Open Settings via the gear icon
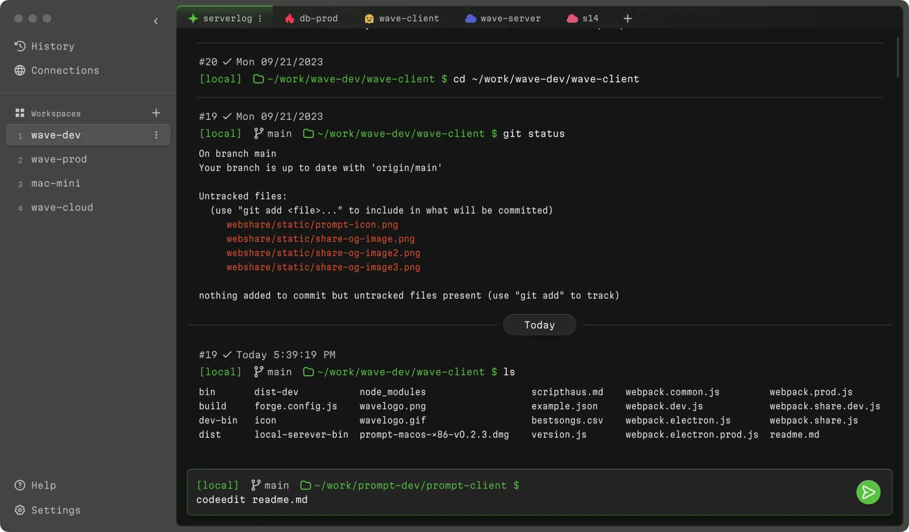 pyautogui.click(x=20, y=510)
